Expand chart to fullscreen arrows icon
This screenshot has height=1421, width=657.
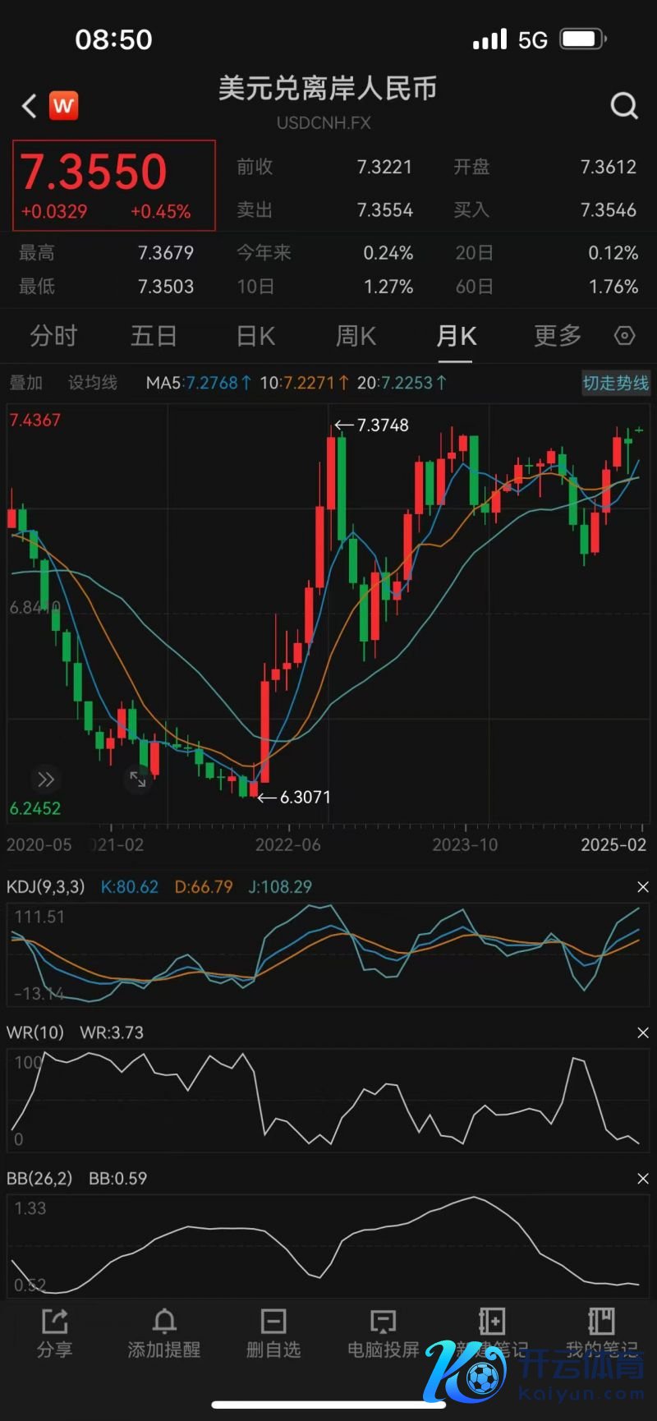pos(138,779)
